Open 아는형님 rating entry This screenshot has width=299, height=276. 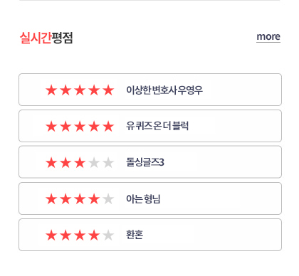click(150, 198)
